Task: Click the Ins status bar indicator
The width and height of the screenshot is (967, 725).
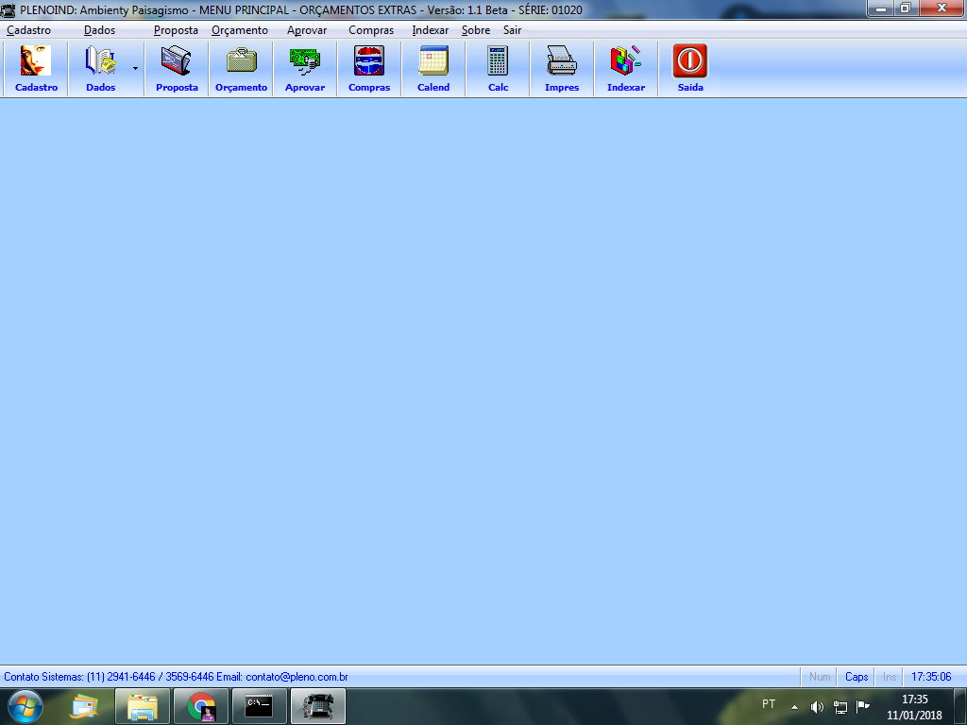Action: pos(890,677)
